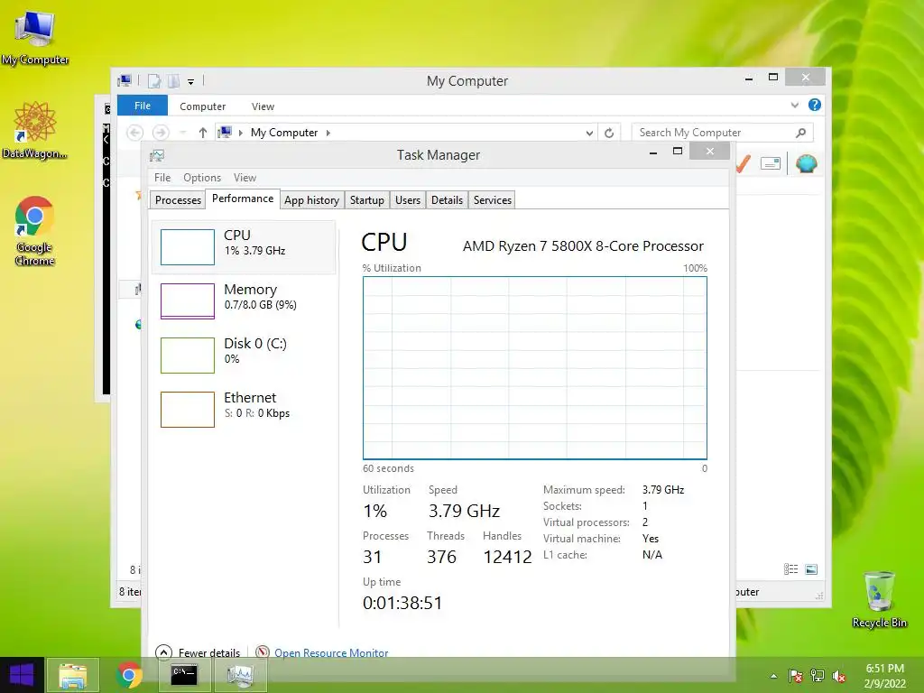Image resolution: width=924 pixels, height=693 pixels.
Task: Switch to the Processes tab
Action: coord(178,199)
